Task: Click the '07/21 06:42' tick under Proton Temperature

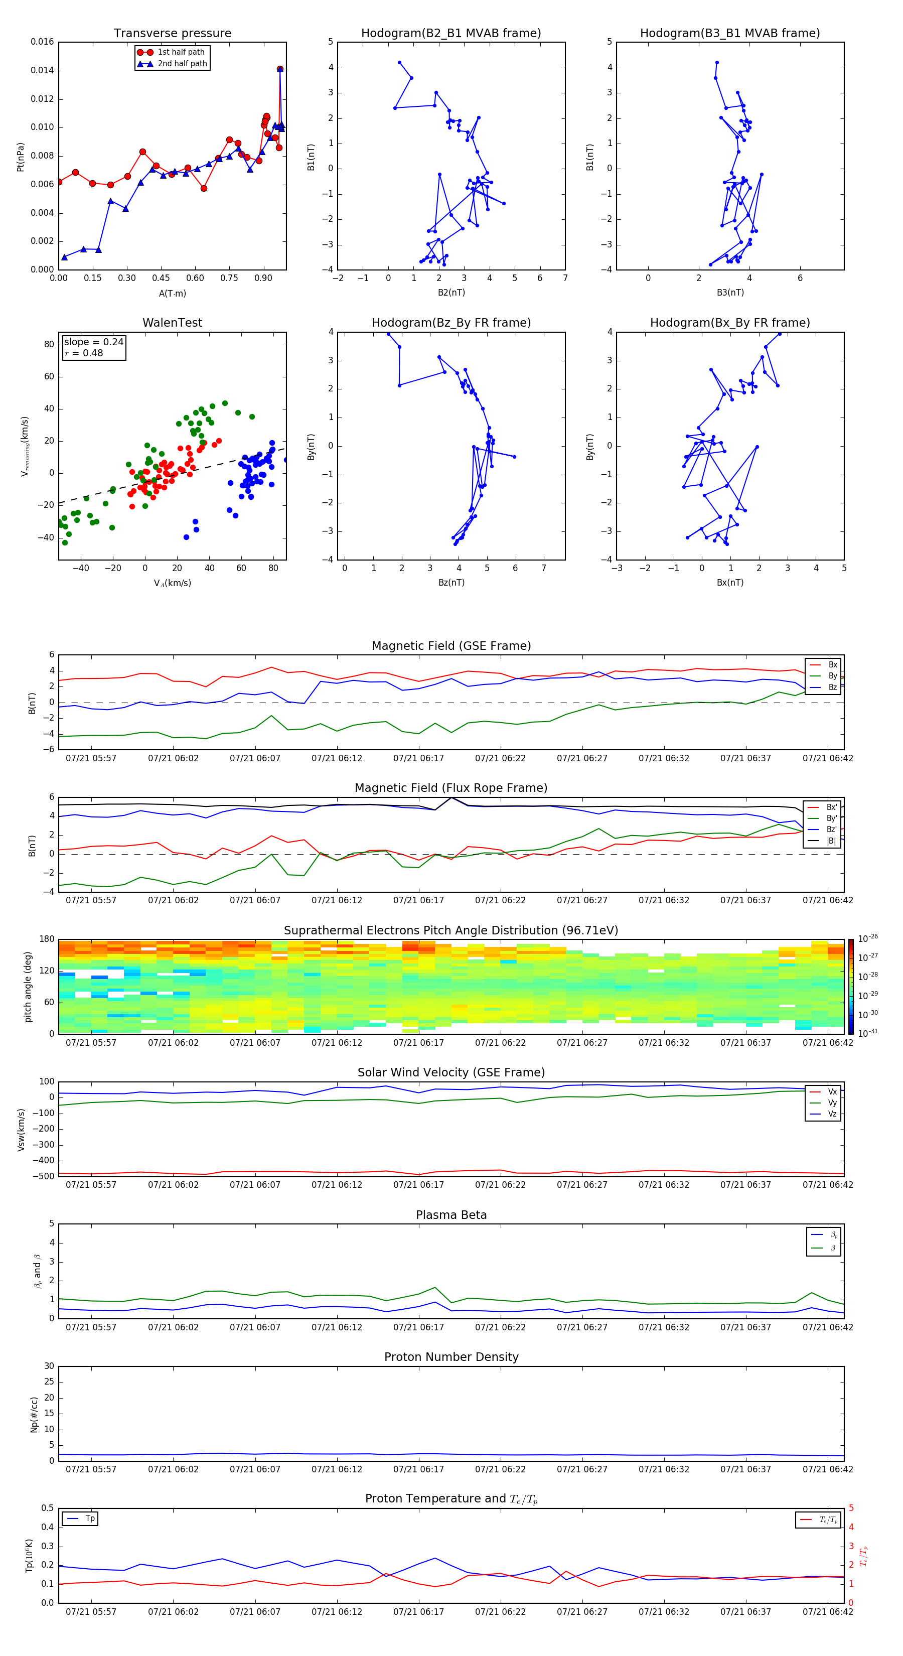Action: tap(828, 1612)
